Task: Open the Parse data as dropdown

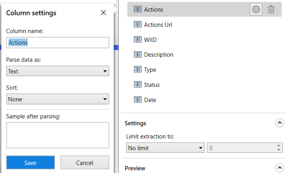Action: (x=58, y=71)
